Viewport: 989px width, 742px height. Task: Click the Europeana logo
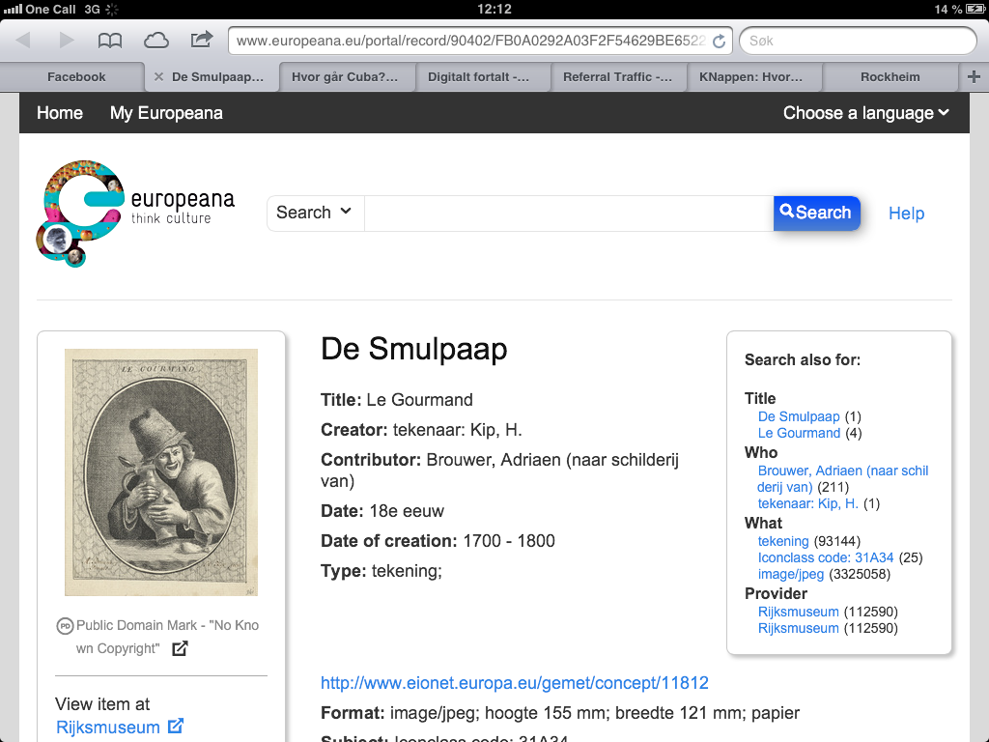point(135,213)
